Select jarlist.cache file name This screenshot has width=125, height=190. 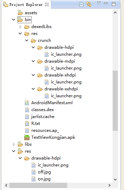[43, 117]
